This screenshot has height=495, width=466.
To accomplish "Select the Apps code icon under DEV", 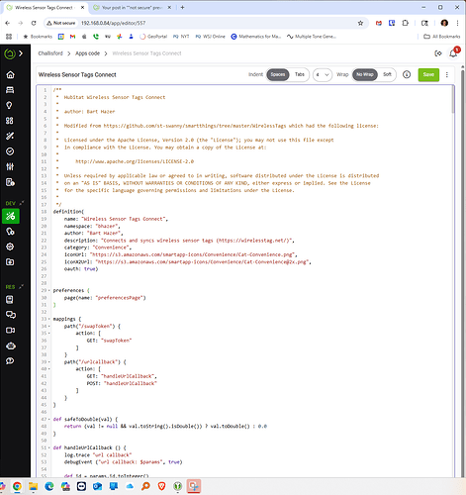I will 11,216.
